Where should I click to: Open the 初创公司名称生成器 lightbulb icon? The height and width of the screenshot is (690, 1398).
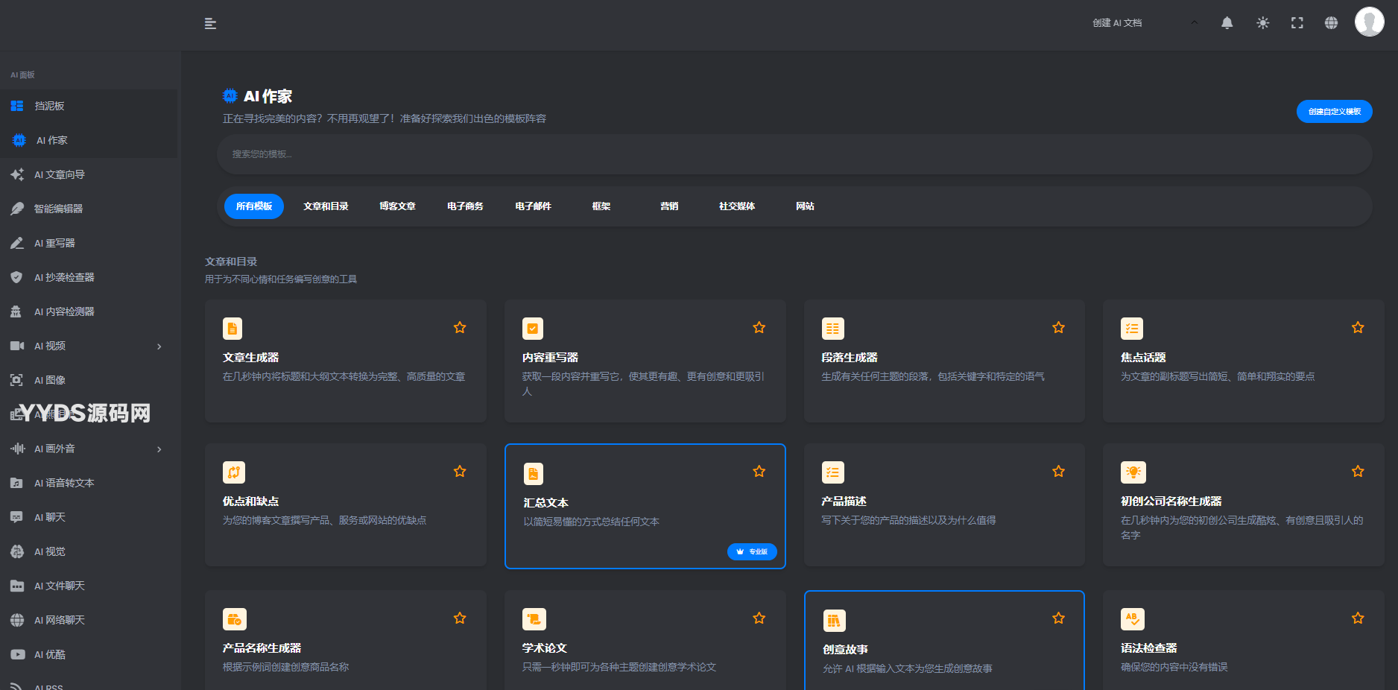point(1133,472)
